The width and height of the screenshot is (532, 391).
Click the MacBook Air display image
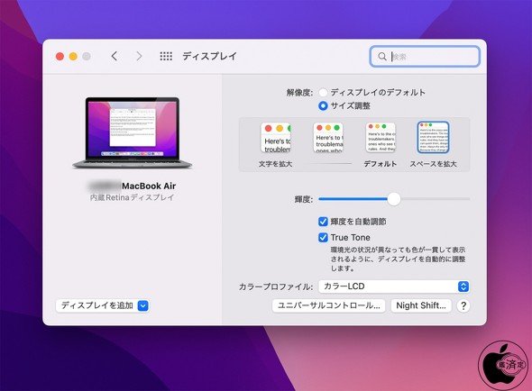[133, 132]
